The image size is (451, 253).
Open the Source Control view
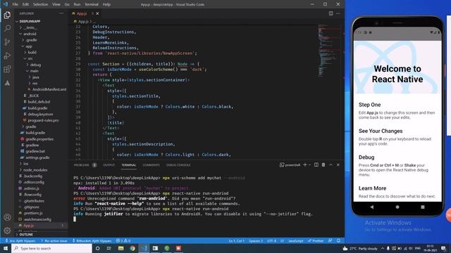click(x=7, y=42)
